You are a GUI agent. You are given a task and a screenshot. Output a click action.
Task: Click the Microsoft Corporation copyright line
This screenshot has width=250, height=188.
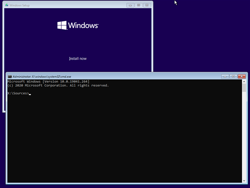click(58, 85)
